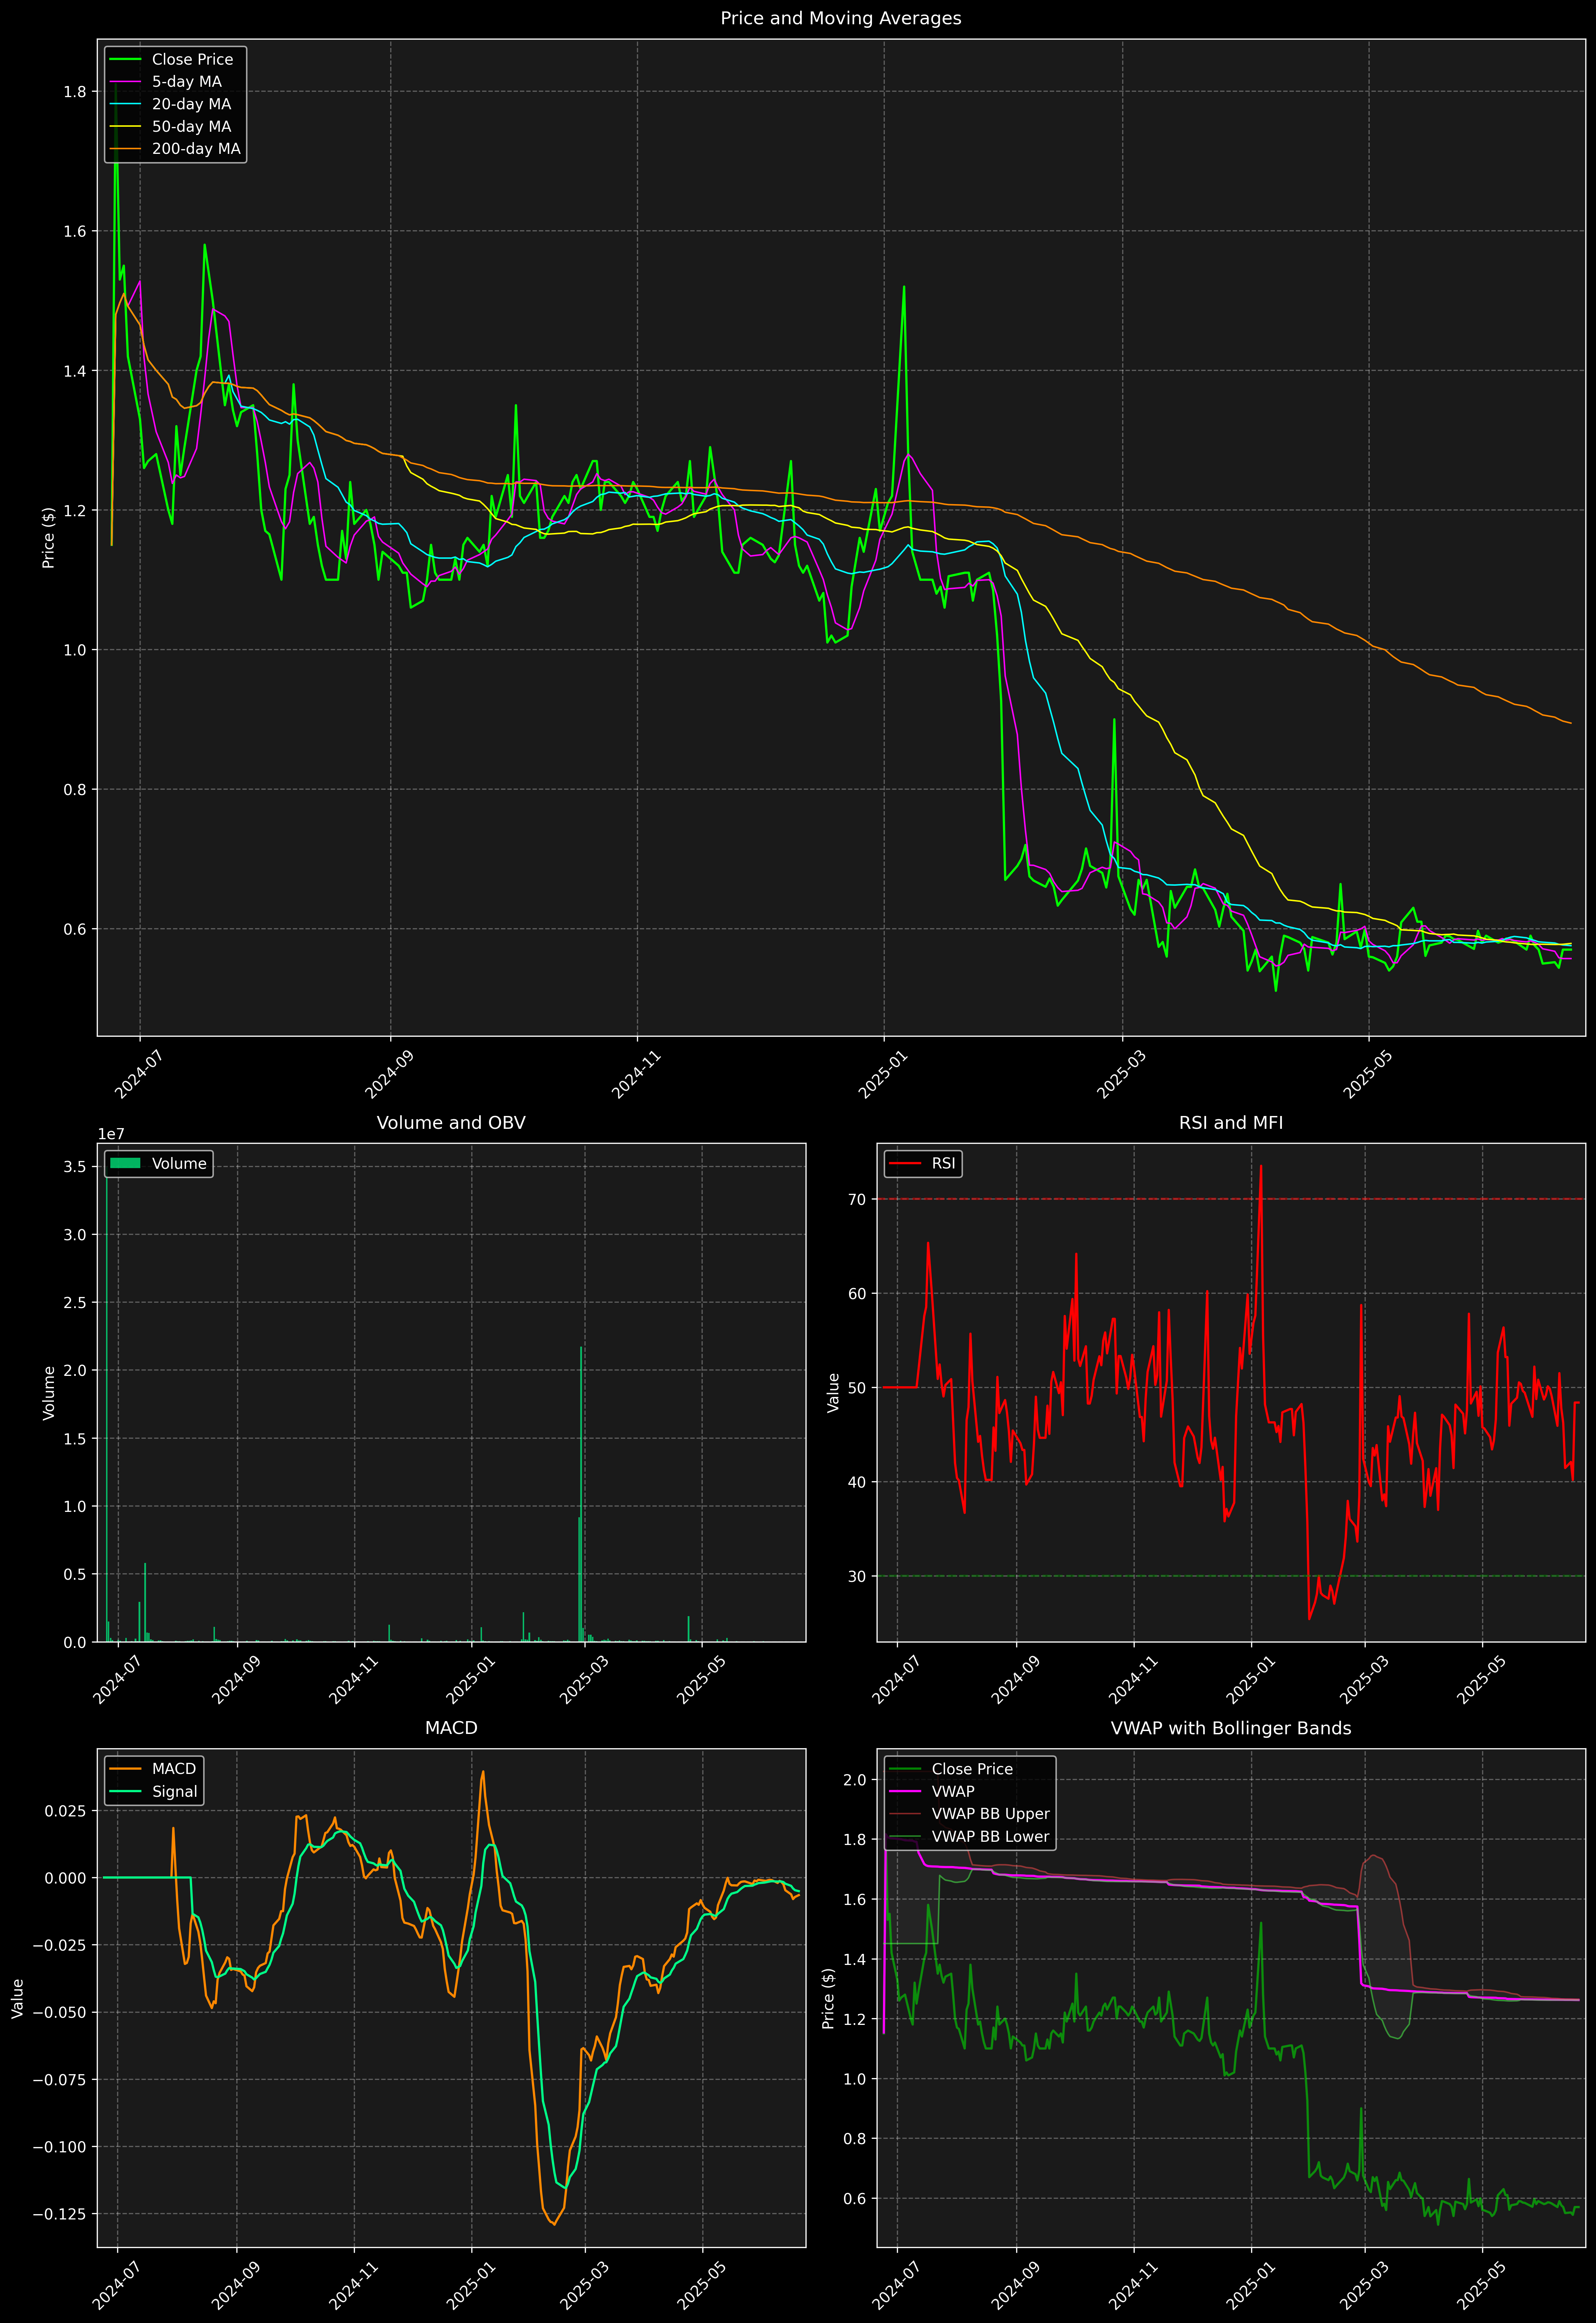Image resolution: width=1596 pixels, height=2323 pixels.
Task: Click the orange 200-day MA legend line swatch
Action: 125,149
